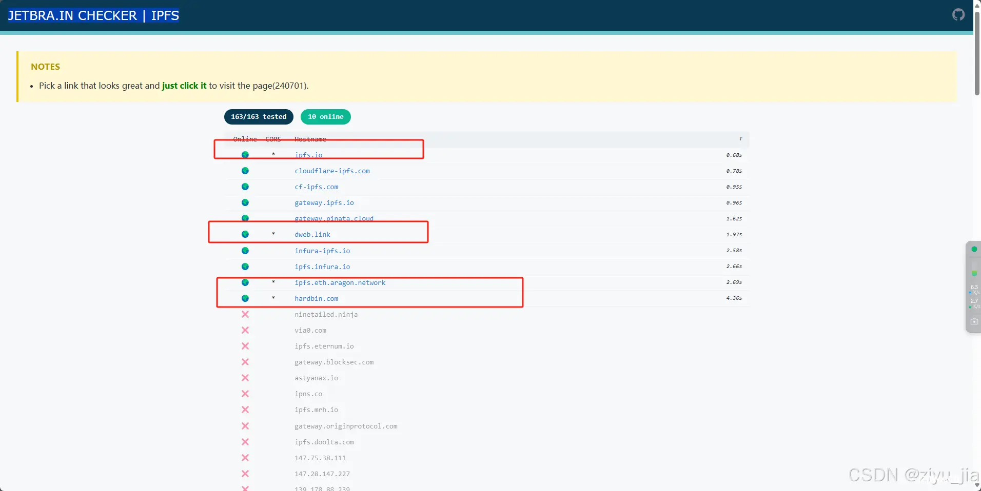Click offline X icon for ipfs.eternum.io

point(245,346)
